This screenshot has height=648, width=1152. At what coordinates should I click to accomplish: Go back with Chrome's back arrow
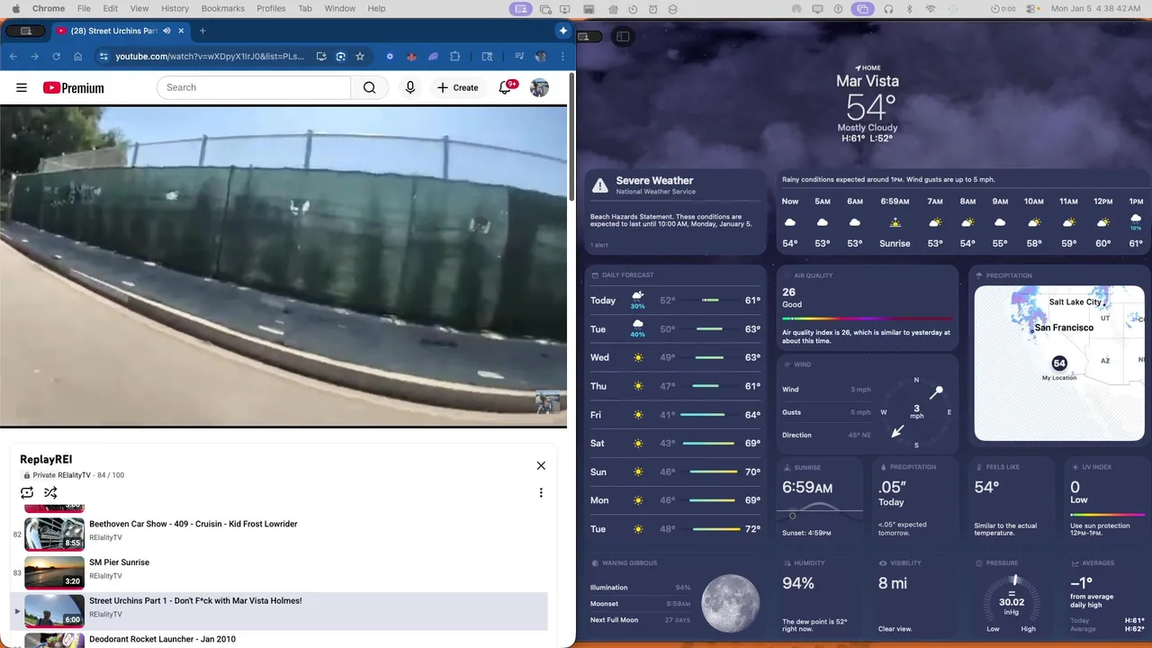13,57
